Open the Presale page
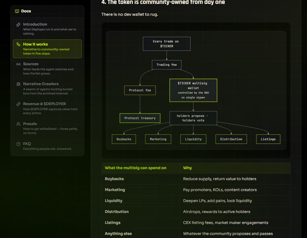 click(48, 128)
